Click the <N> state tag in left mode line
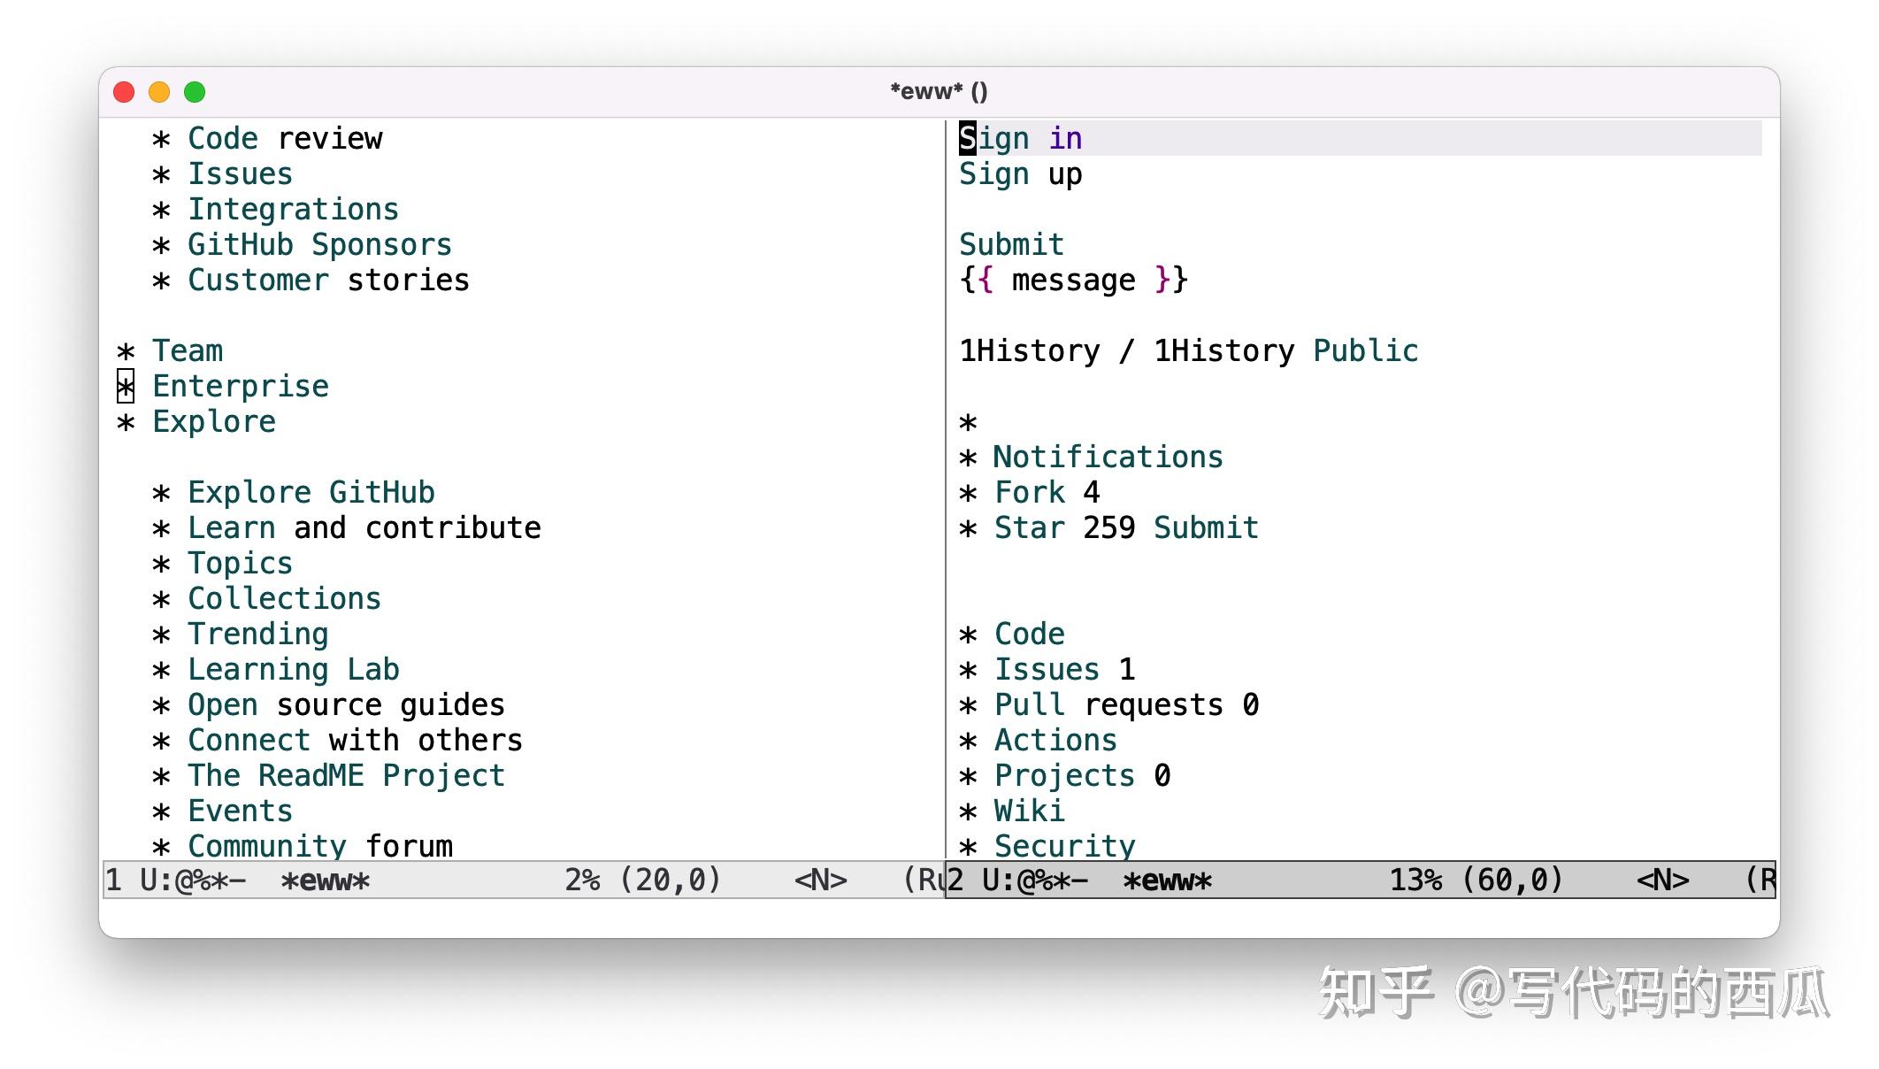This screenshot has height=1069, width=1879. tap(821, 881)
